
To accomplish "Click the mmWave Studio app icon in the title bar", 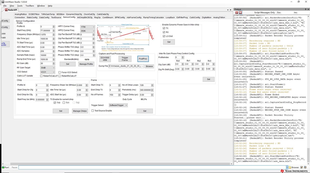I will pyautogui.click(x=3, y=2).
